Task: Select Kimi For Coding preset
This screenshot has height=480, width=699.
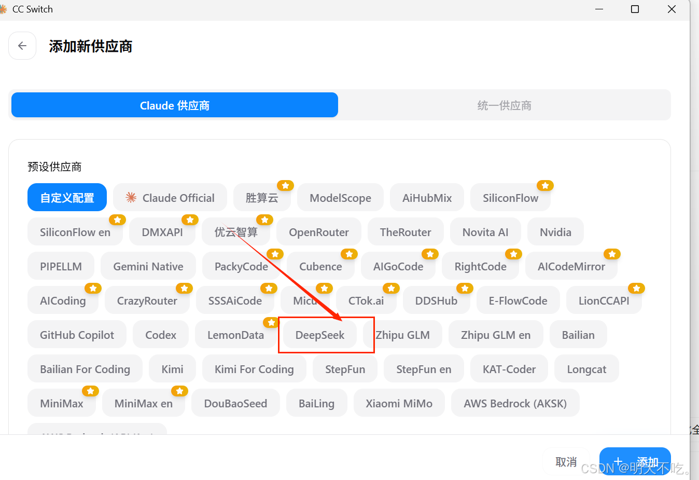Action: (x=254, y=369)
